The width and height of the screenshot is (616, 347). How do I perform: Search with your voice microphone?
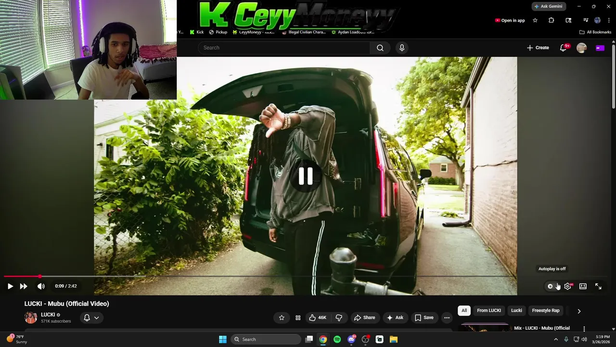(x=402, y=48)
